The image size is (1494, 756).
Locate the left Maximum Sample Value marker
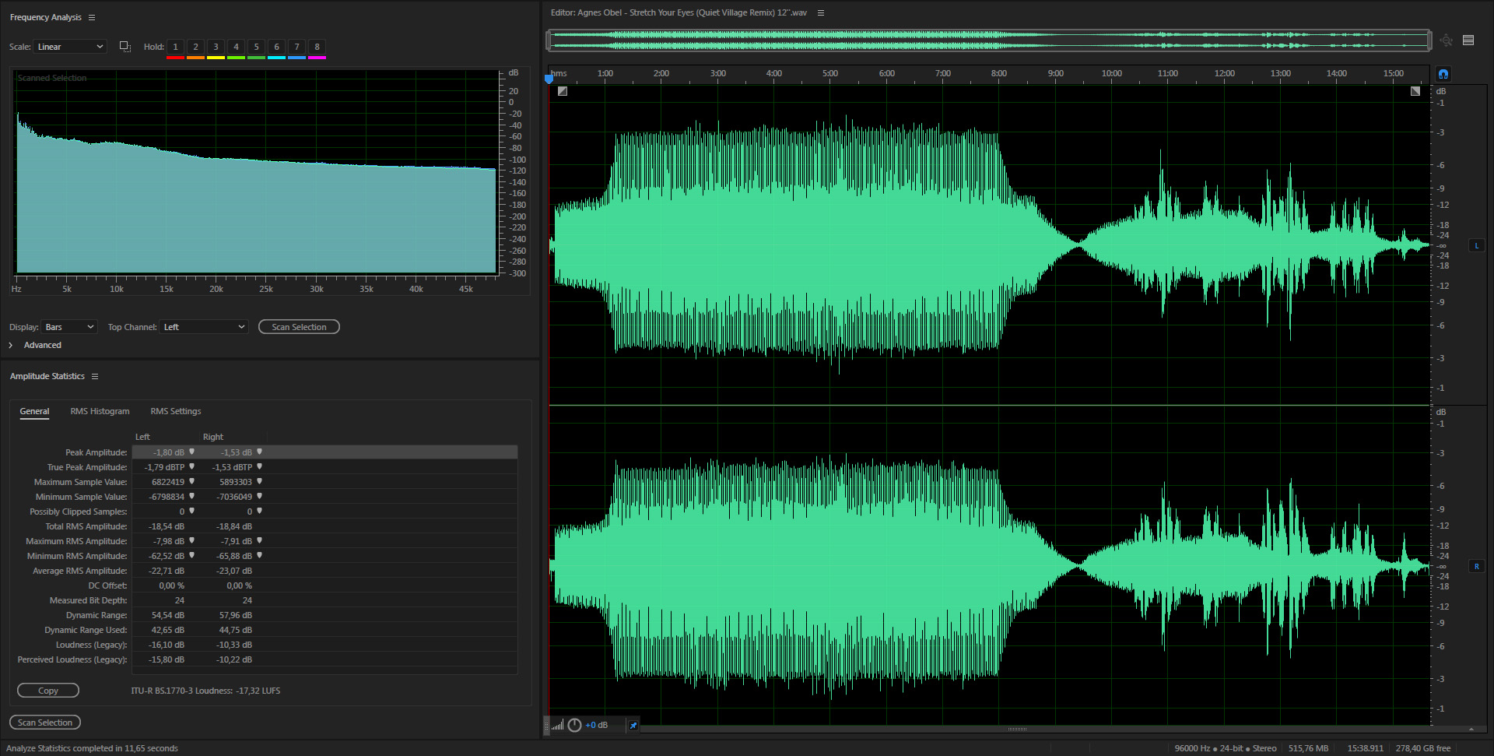(x=191, y=482)
